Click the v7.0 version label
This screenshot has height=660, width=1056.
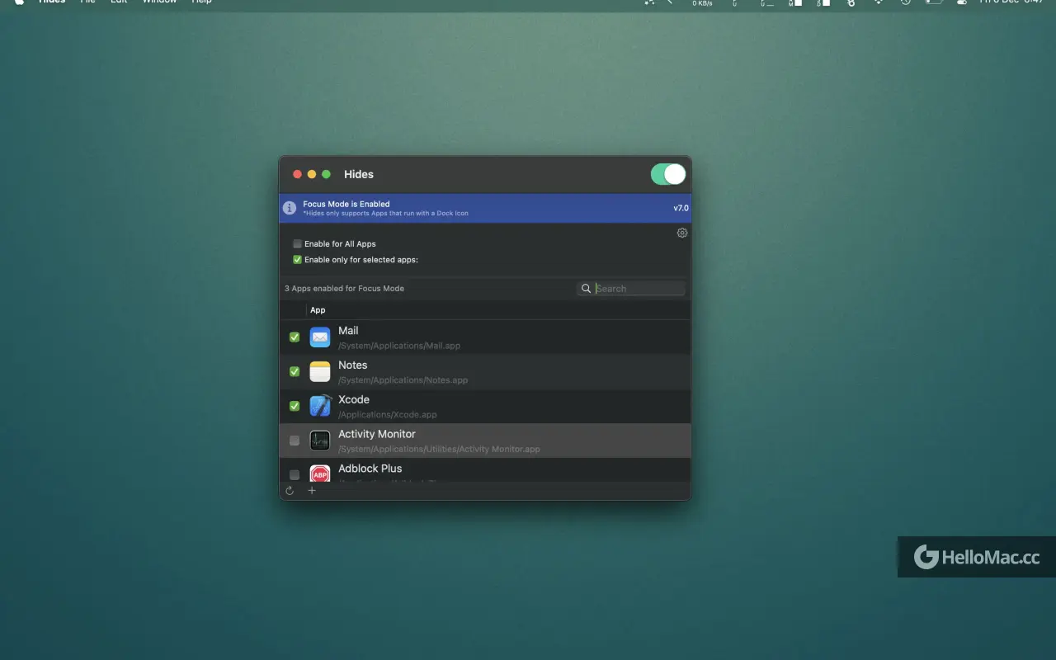click(681, 208)
